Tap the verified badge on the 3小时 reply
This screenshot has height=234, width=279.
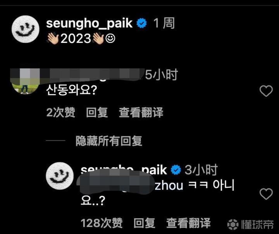176,170
